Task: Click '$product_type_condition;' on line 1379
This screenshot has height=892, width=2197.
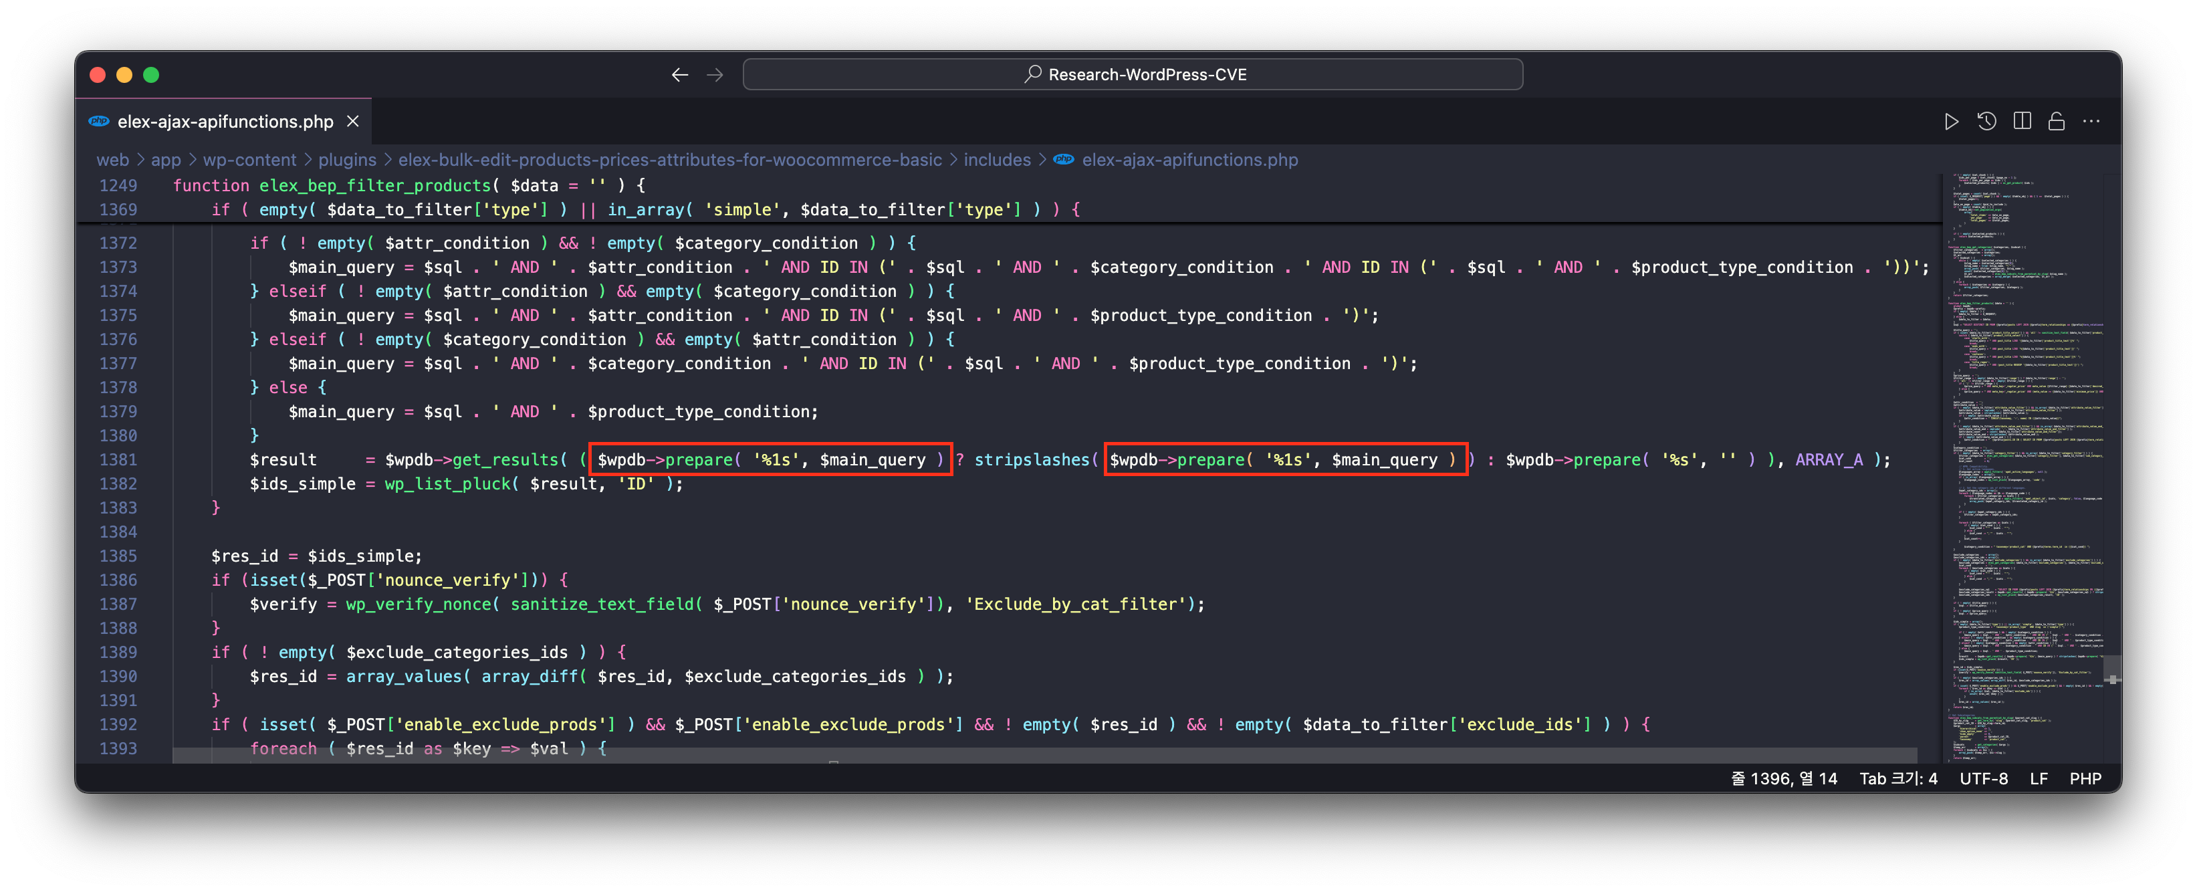Action: [x=703, y=412]
